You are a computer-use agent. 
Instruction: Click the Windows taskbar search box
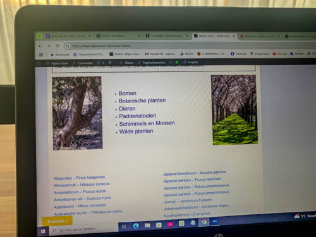pos(84,229)
